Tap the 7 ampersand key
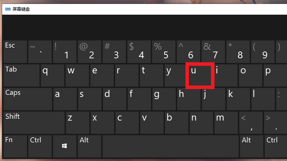 pos(213,52)
